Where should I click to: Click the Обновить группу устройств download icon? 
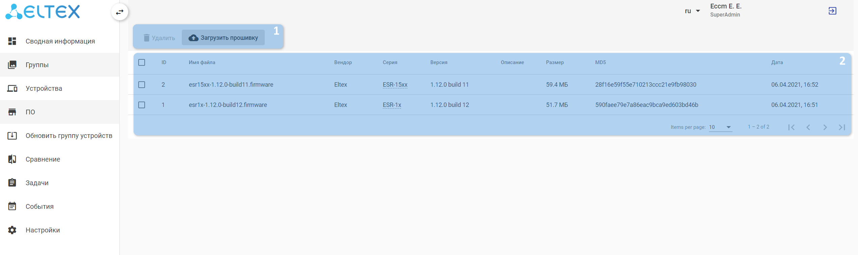point(12,136)
